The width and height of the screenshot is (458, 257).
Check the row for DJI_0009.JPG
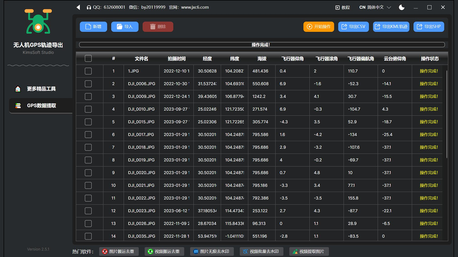tap(88, 96)
